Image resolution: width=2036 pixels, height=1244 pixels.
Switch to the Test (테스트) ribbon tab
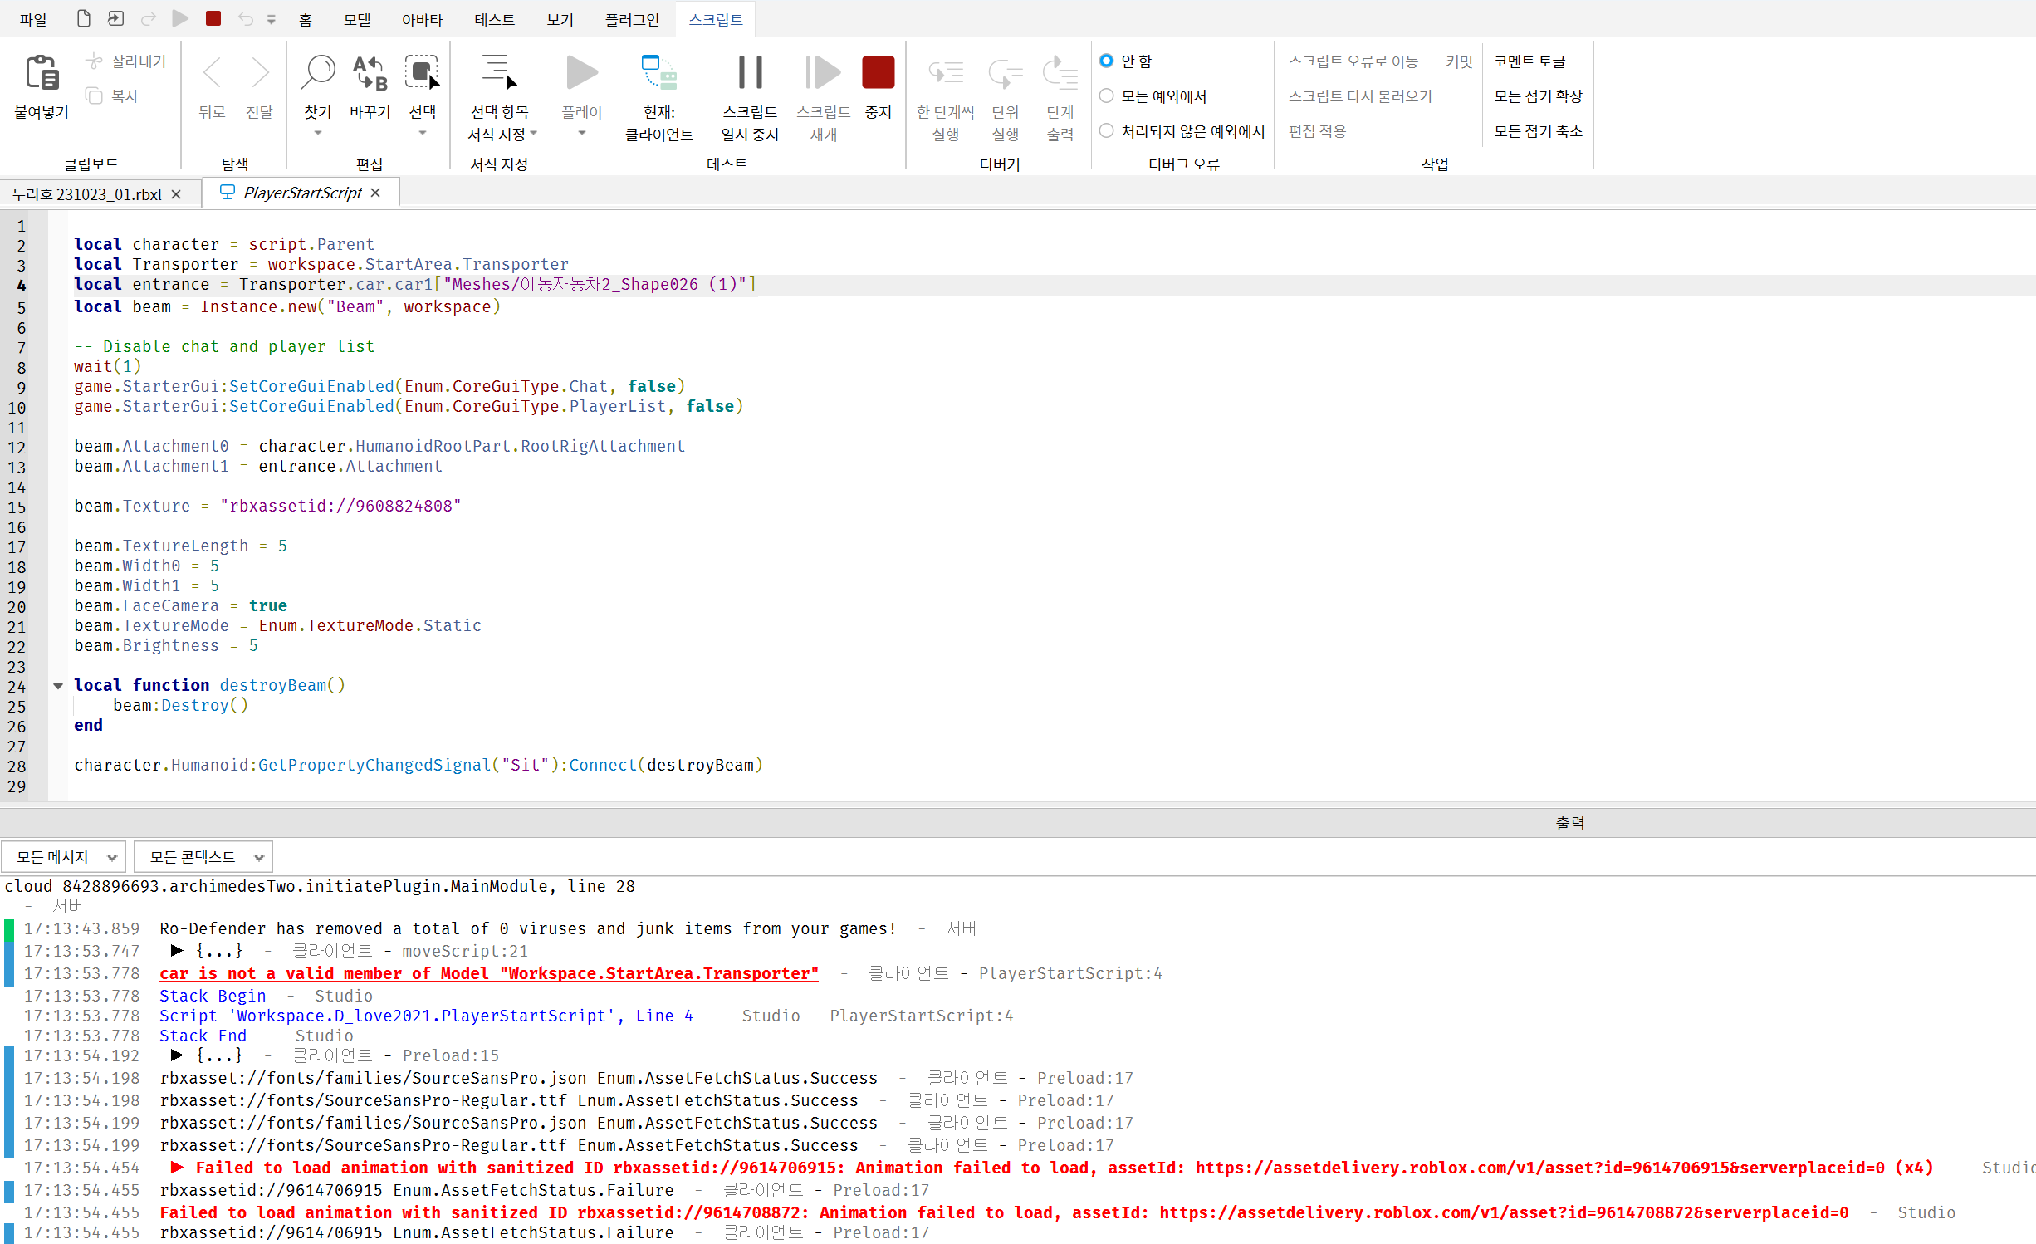494,19
